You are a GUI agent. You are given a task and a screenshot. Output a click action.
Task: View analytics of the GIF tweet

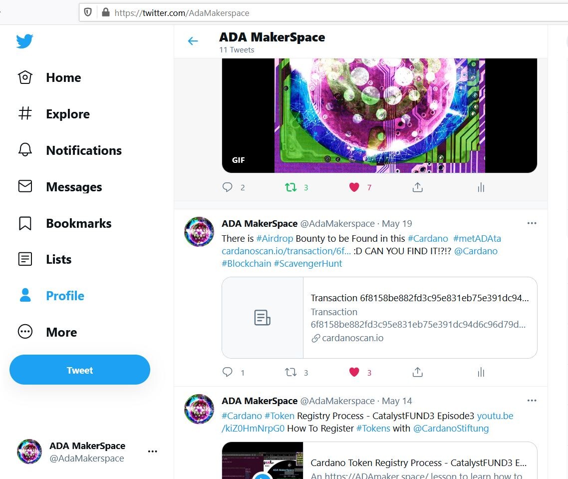click(x=481, y=187)
